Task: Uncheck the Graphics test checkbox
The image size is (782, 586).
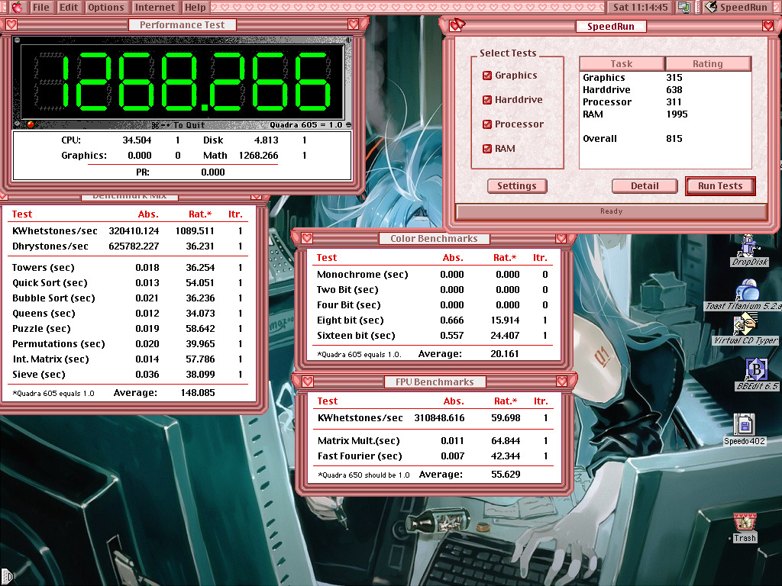Action: click(x=487, y=76)
